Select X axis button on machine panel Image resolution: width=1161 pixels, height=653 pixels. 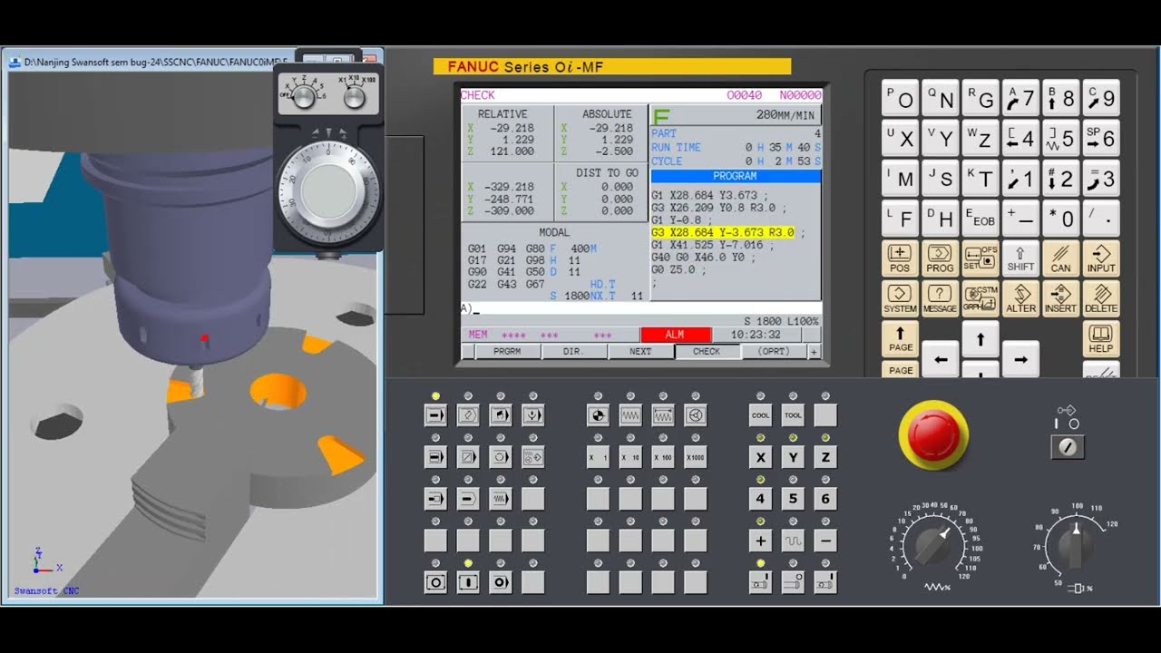[761, 457]
